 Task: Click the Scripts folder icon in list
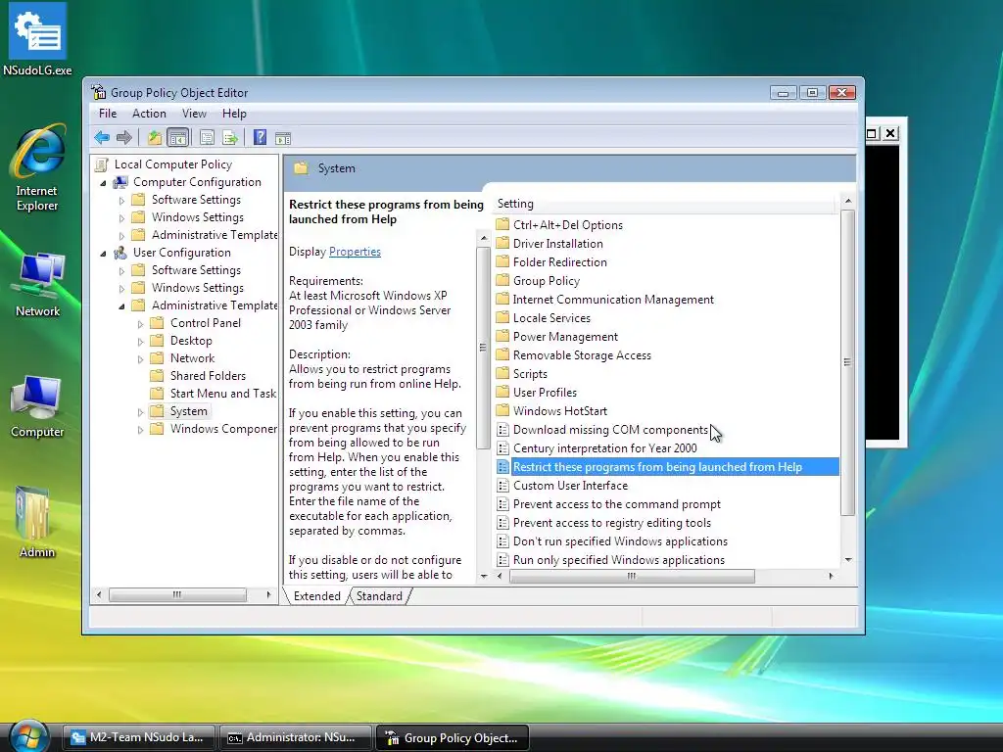[x=502, y=373]
